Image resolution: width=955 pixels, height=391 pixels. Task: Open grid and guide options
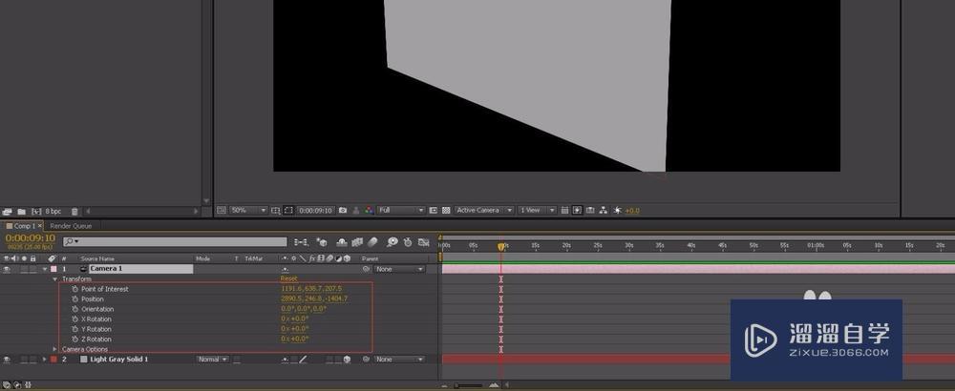pyautogui.click(x=276, y=211)
